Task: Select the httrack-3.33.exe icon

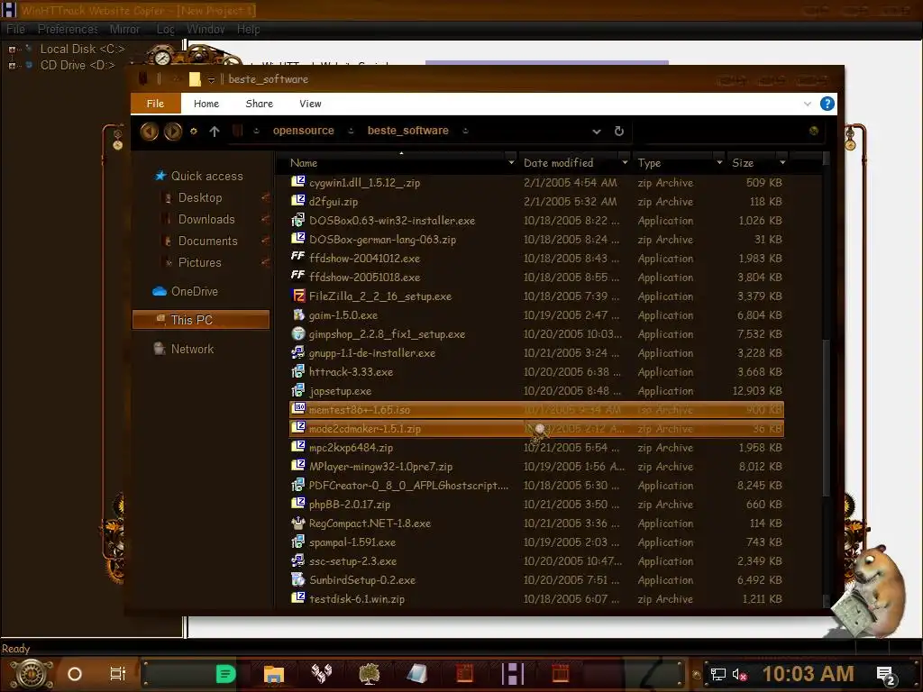Action: (x=298, y=371)
